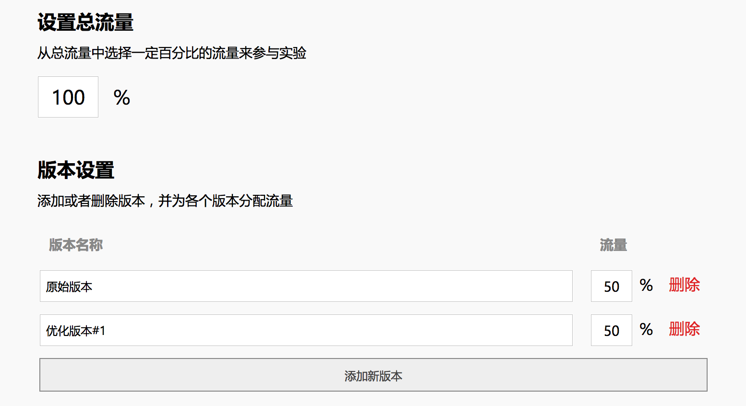This screenshot has height=406, width=746.
Task: Remove 优化版本#1 using its 删除 link
Action: [685, 329]
